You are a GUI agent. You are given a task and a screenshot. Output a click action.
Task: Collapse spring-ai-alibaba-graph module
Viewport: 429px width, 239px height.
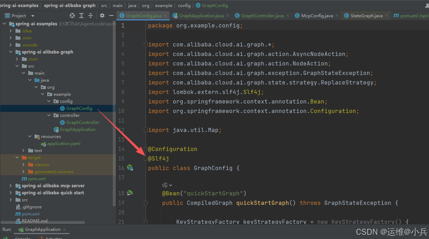[11, 52]
